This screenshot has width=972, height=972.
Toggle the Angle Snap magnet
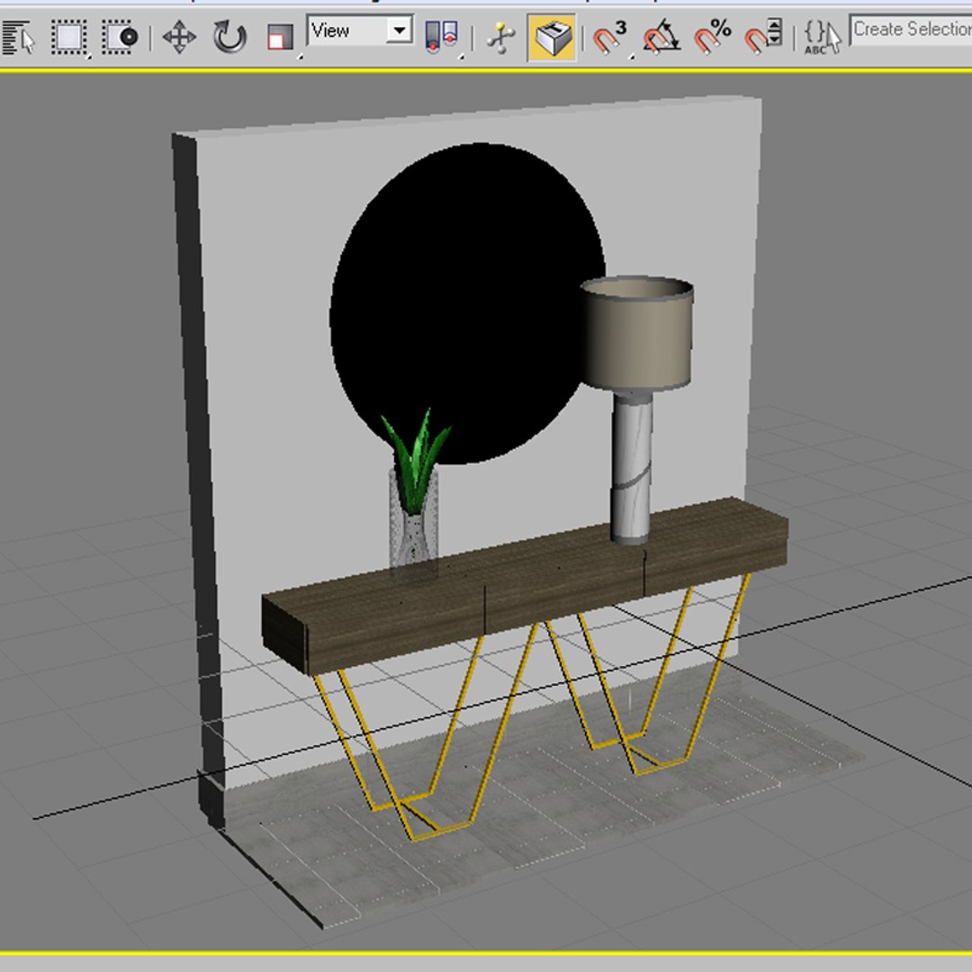pyautogui.click(x=661, y=37)
